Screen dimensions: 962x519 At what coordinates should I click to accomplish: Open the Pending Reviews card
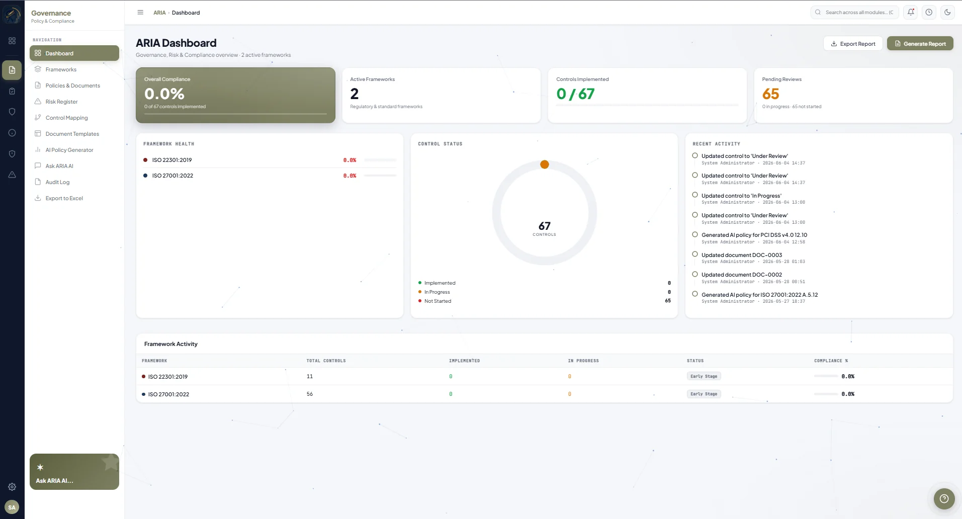tap(853, 95)
